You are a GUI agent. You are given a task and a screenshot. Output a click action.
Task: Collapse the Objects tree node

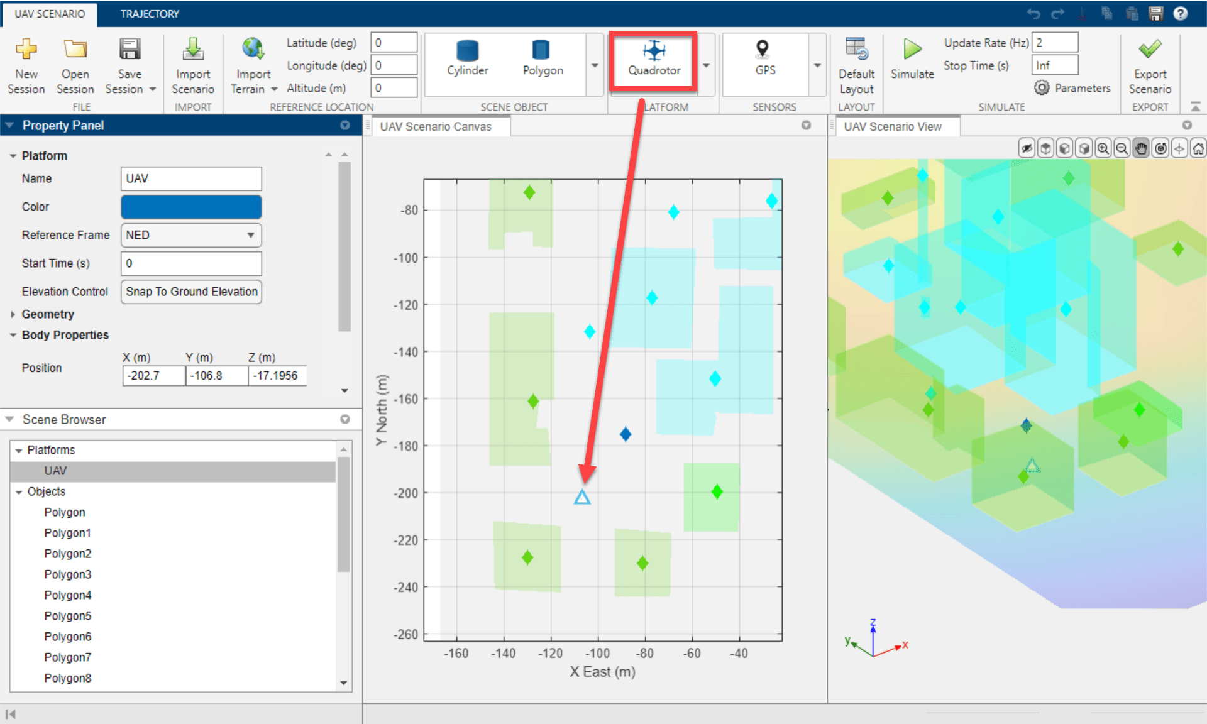pos(19,492)
